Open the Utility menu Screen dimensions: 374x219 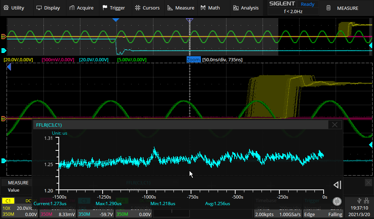tap(14, 8)
